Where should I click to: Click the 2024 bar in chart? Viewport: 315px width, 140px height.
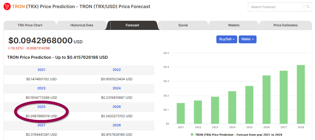click(232, 107)
